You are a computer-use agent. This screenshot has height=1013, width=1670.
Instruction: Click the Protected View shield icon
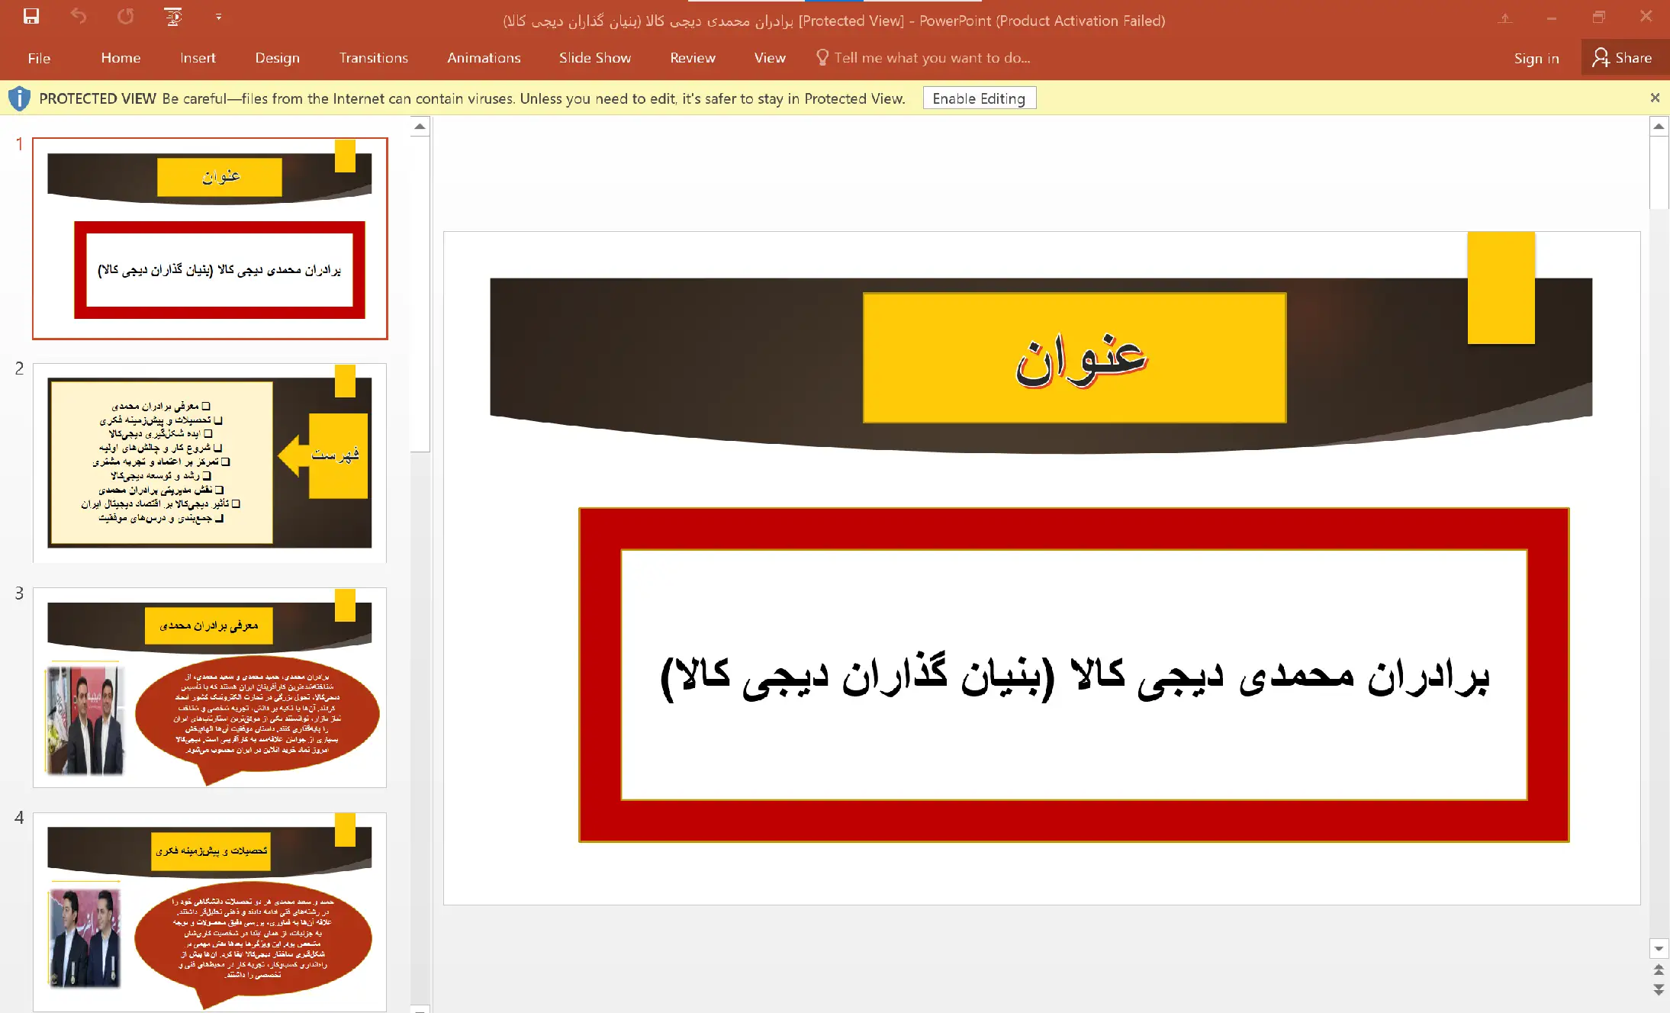pos(19,98)
